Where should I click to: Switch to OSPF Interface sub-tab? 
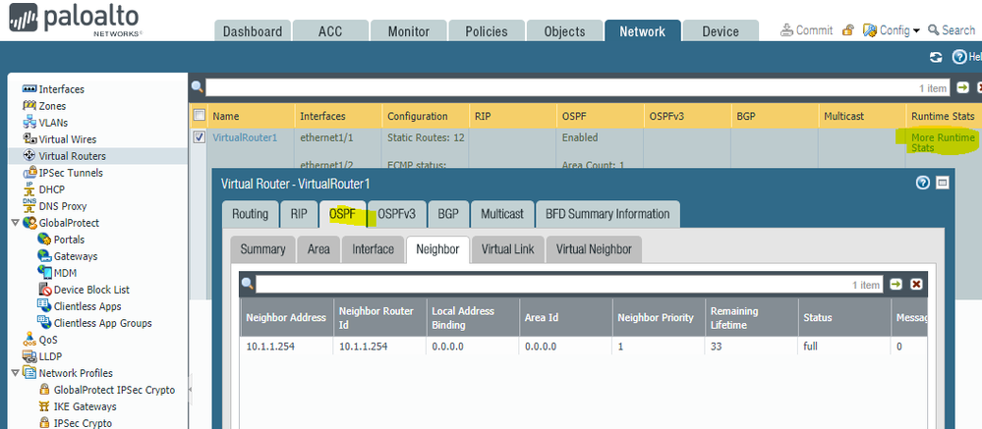point(374,249)
